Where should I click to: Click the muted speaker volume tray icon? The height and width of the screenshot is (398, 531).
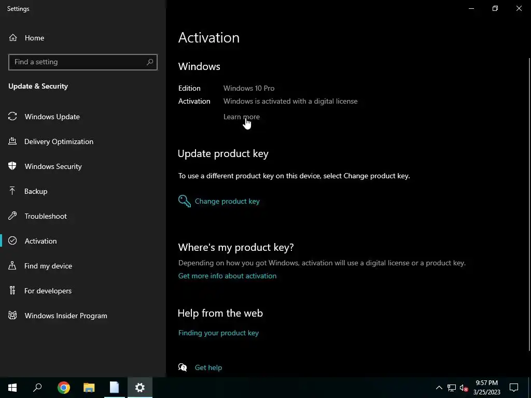(464, 388)
